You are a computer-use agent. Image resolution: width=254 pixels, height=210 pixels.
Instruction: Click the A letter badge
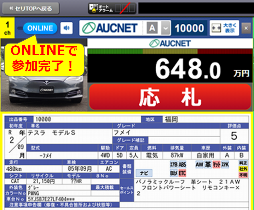coord(152,28)
